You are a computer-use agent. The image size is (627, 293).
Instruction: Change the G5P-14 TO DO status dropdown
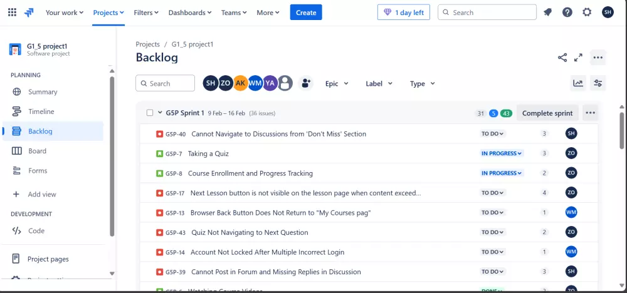pos(493,252)
